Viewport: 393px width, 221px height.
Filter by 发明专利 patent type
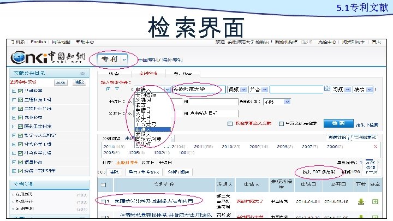(25, 208)
